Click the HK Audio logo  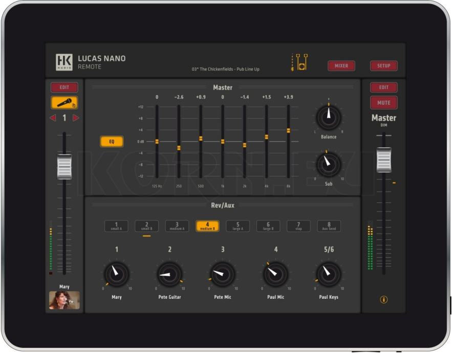click(64, 62)
